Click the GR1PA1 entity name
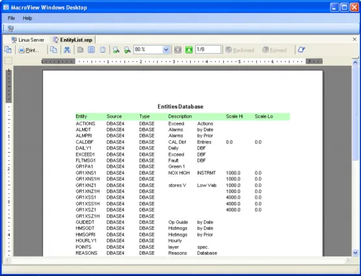This screenshot has height=276, width=361. click(x=85, y=166)
